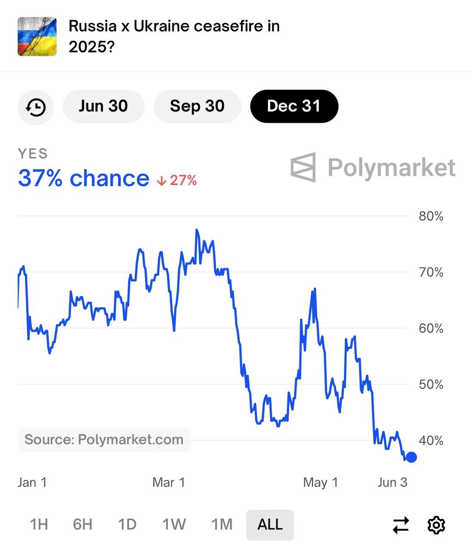Select the Jun 30 deadline tab

coord(103,106)
